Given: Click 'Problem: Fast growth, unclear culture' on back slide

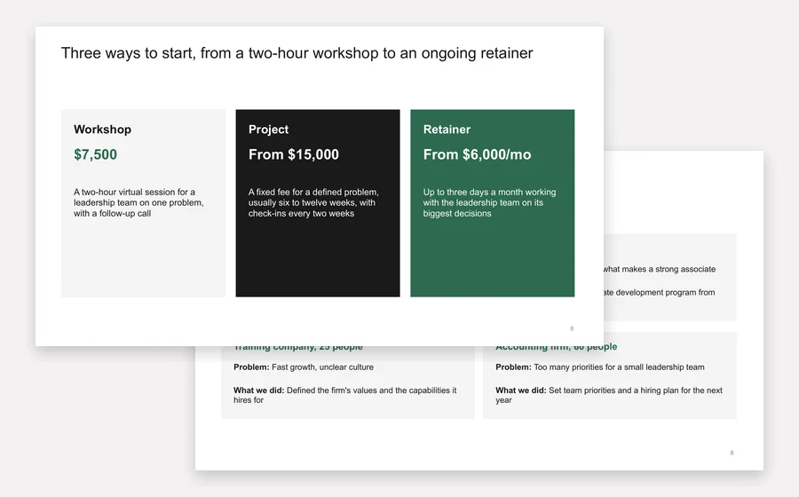Looking at the screenshot, I should (304, 367).
